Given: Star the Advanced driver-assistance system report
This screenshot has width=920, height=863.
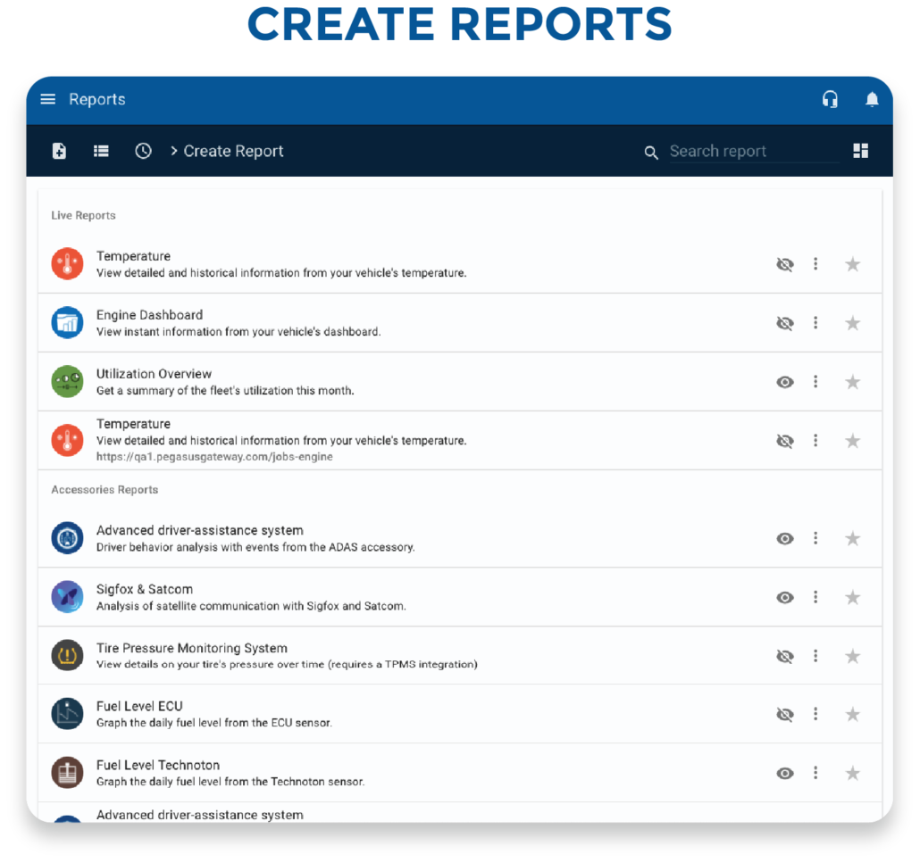Looking at the screenshot, I should click(x=852, y=539).
